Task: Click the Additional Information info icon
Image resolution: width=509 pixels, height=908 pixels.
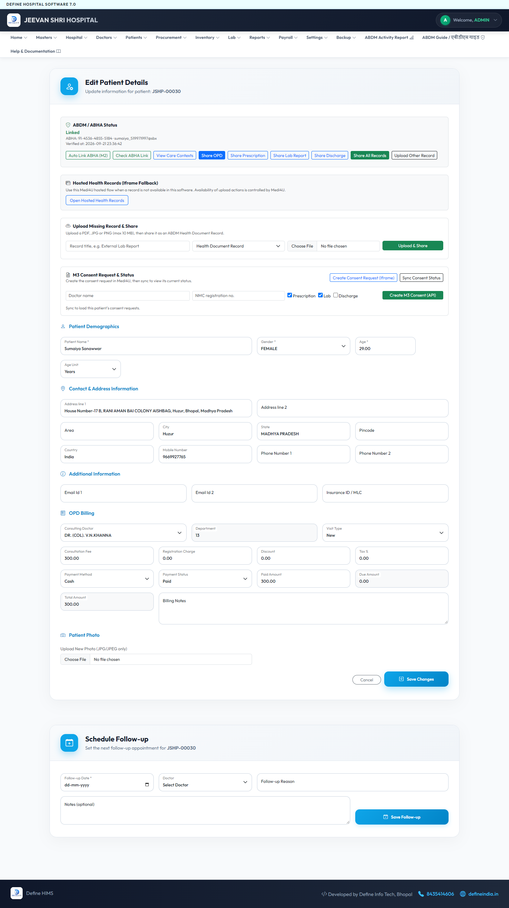Action: tap(63, 474)
